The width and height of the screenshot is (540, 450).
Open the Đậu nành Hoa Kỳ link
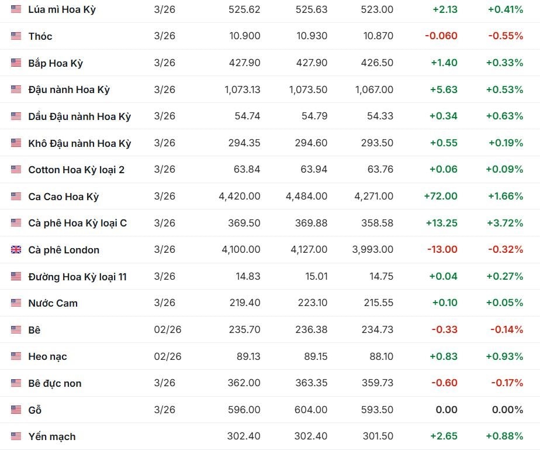(69, 90)
